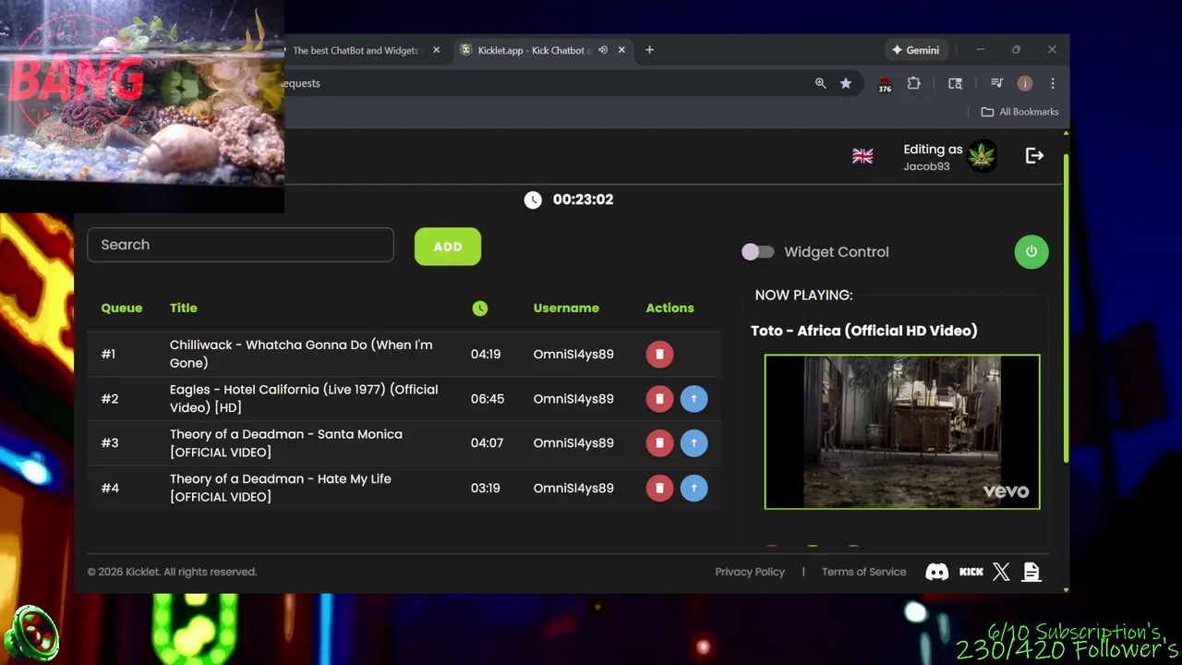1182x665 pixels.
Task: Open the All Bookmarks folder
Action: pos(1019,112)
